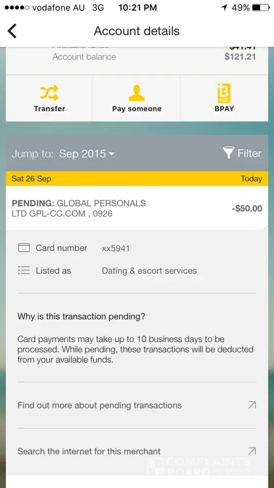Screen dimensions: 274x488
Task: Tap the Pay someone person icon
Action: [137, 93]
